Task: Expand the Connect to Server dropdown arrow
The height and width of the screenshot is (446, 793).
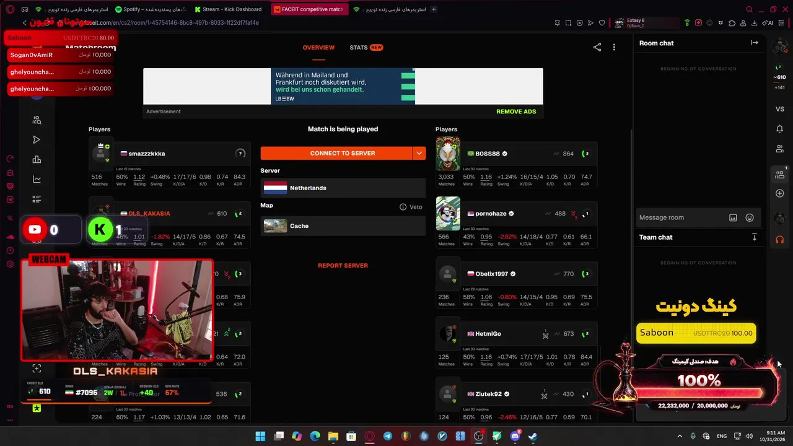Action: [x=419, y=153]
